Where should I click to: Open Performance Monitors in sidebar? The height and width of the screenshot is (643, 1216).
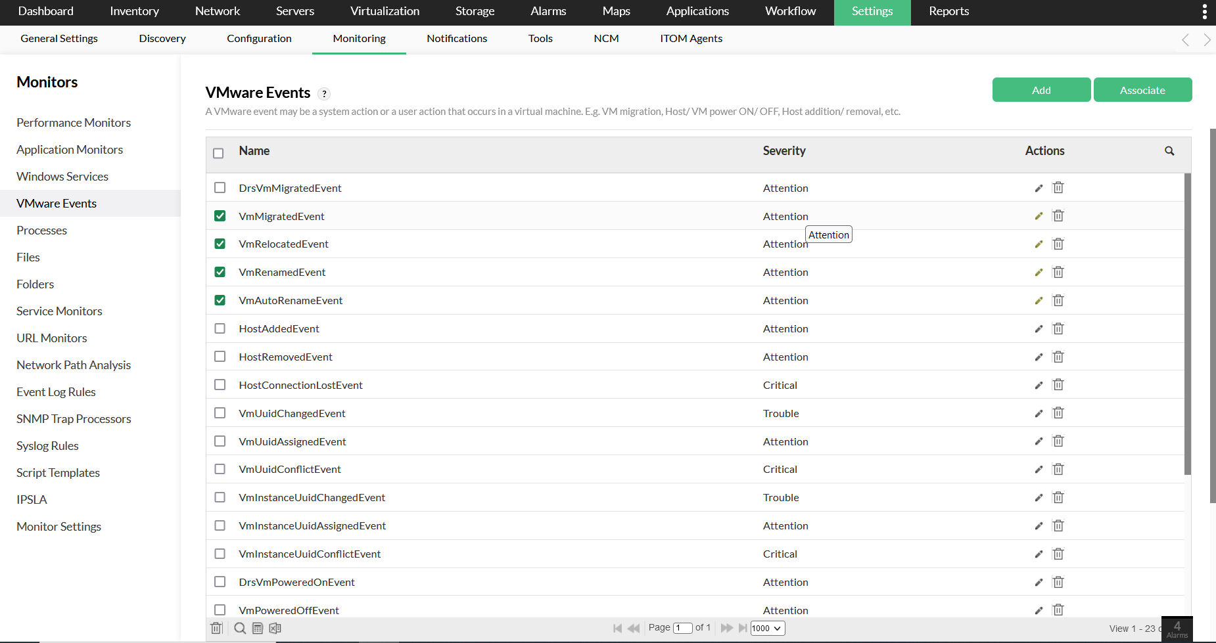74,123
